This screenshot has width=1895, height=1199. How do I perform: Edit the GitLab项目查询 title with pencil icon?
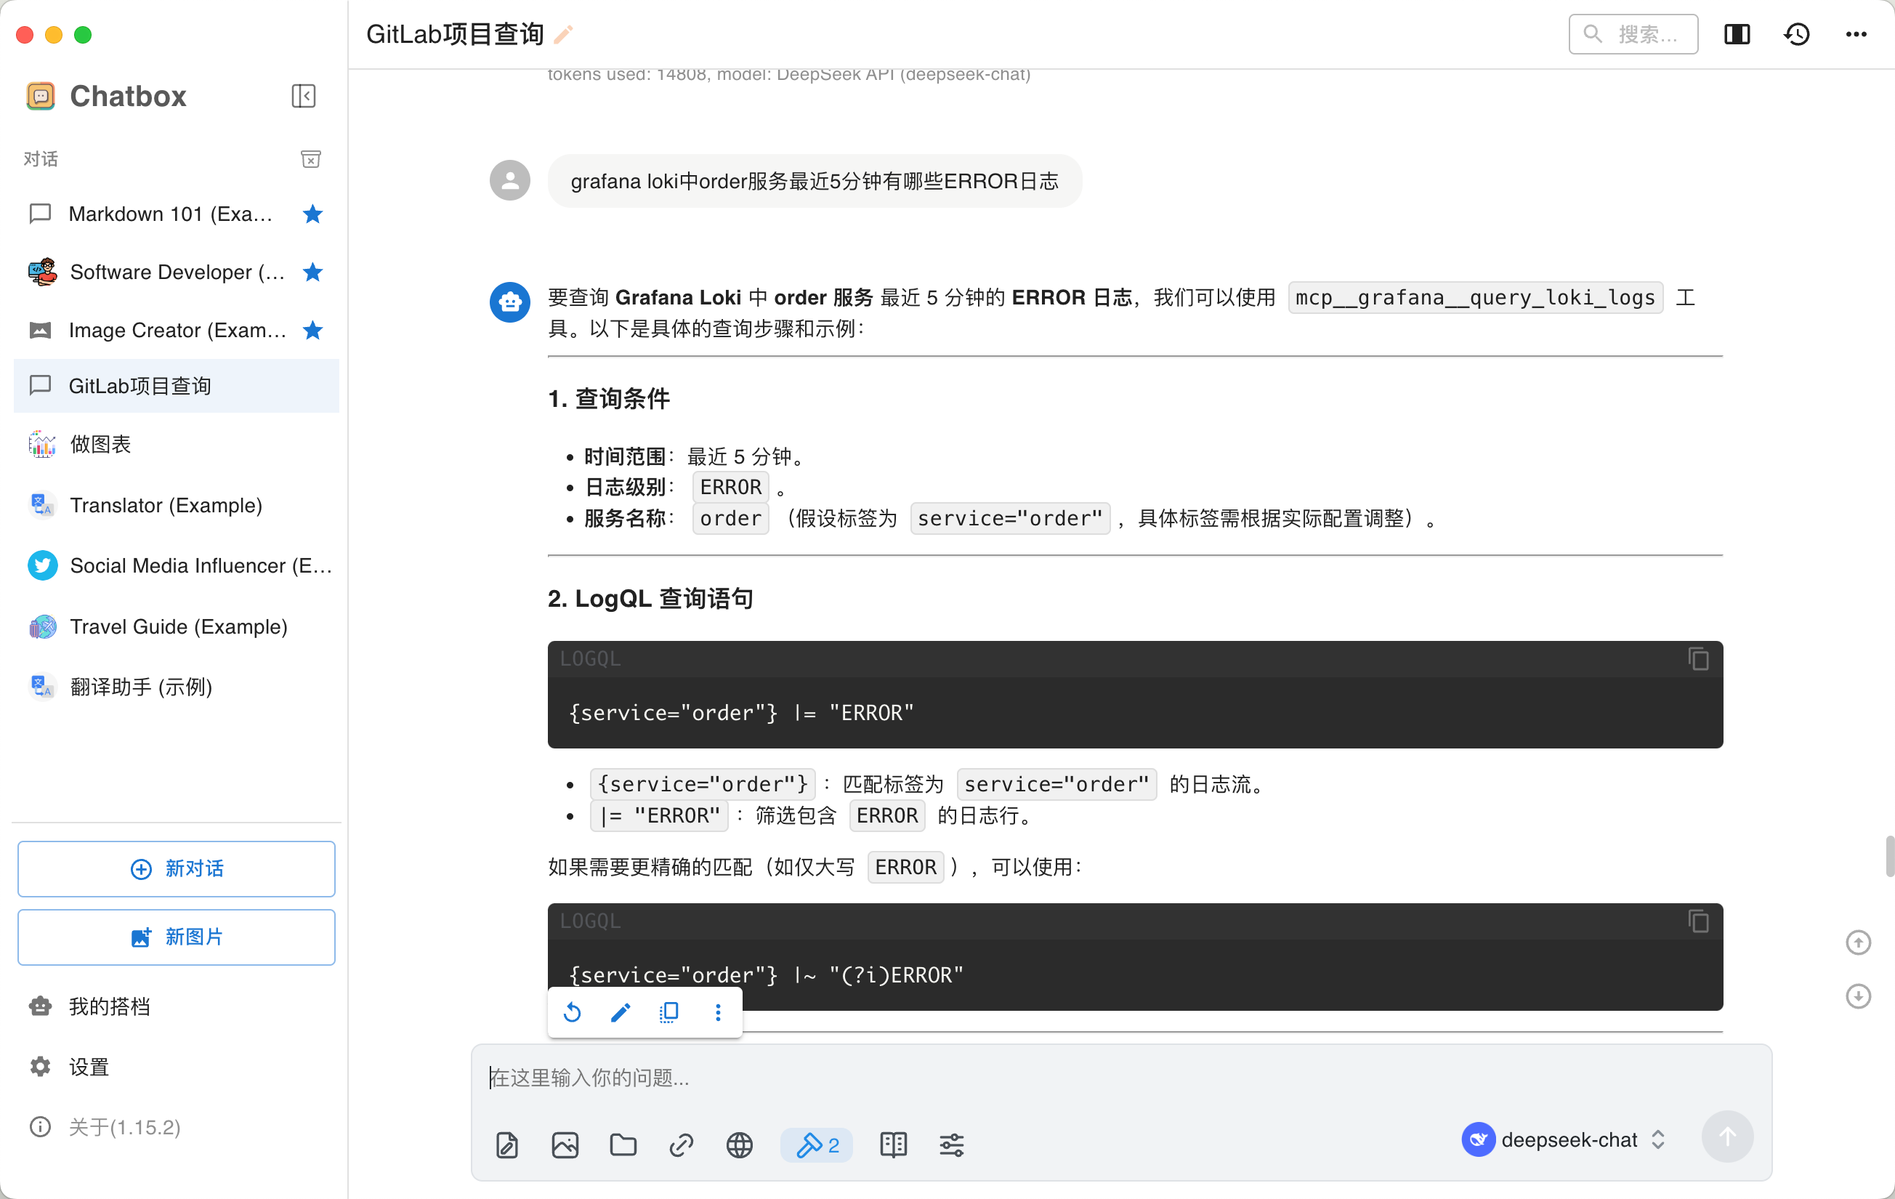pyautogui.click(x=563, y=34)
